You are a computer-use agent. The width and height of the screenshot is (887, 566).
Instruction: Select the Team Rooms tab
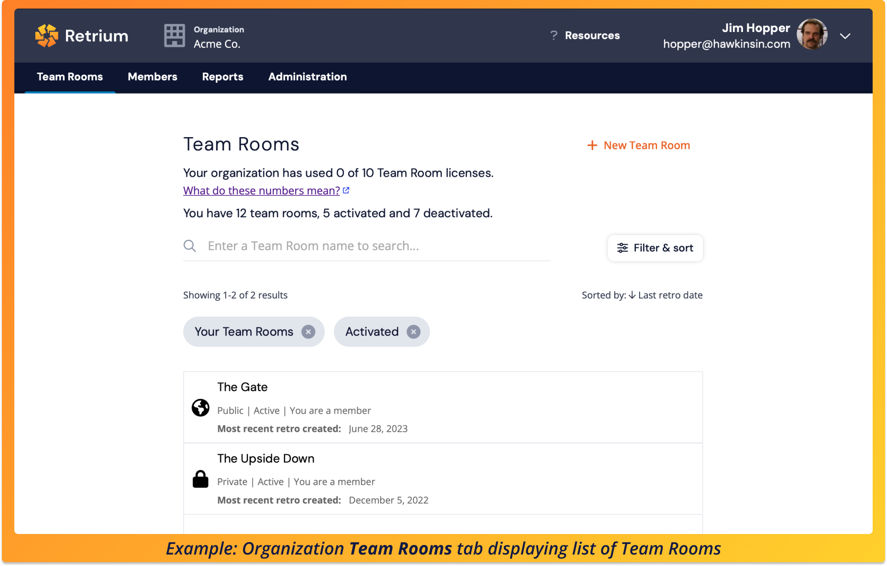[x=69, y=77]
